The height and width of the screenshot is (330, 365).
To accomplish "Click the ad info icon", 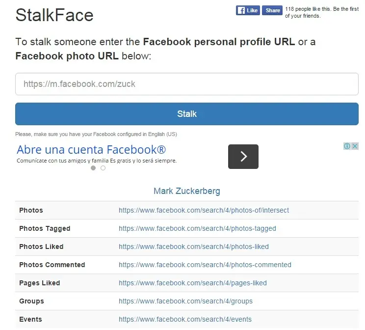I will point(347,146).
